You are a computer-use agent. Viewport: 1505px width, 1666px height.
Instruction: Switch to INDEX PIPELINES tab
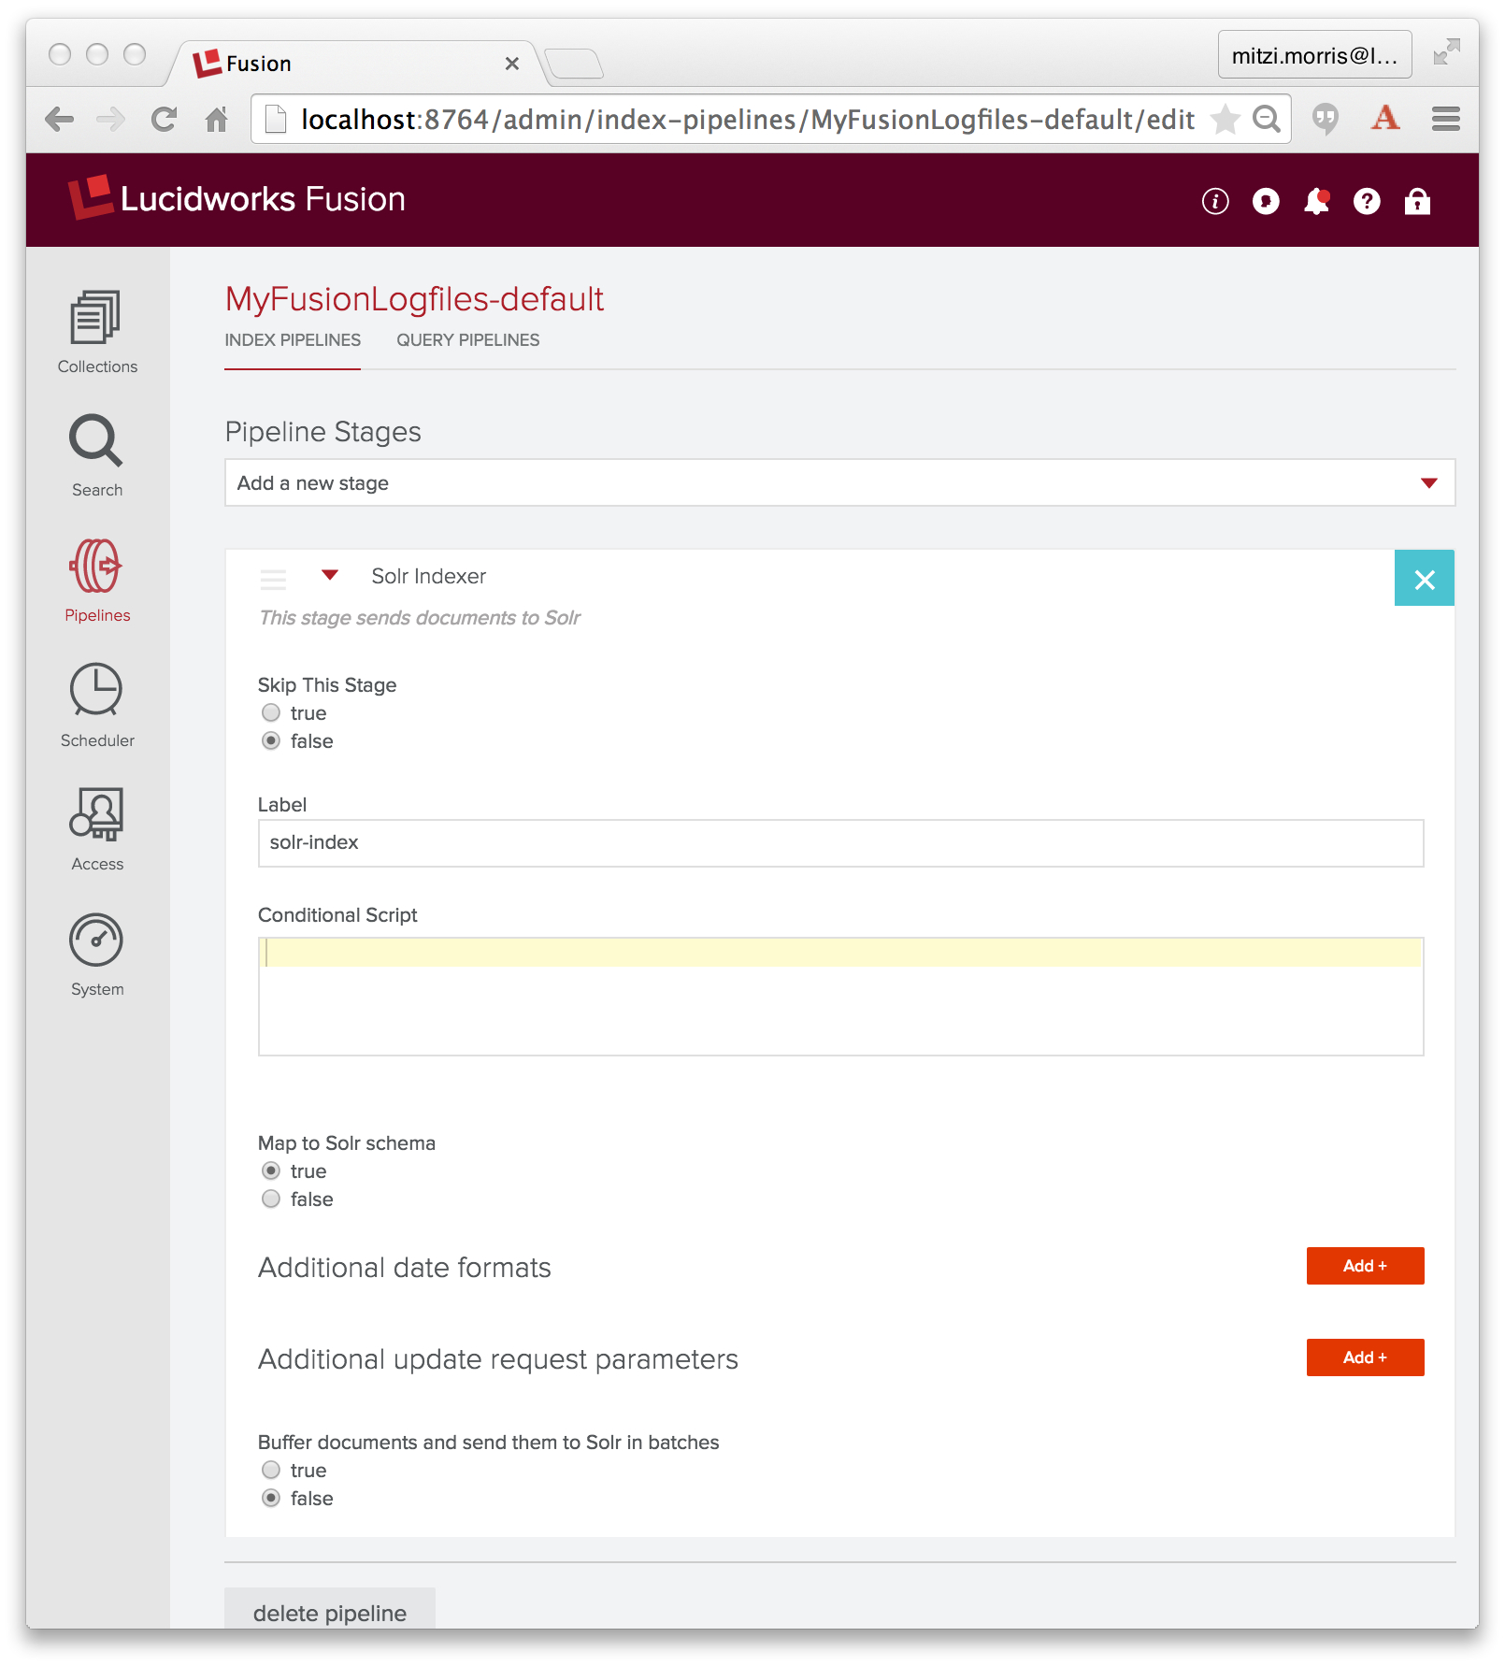click(x=293, y=340)
